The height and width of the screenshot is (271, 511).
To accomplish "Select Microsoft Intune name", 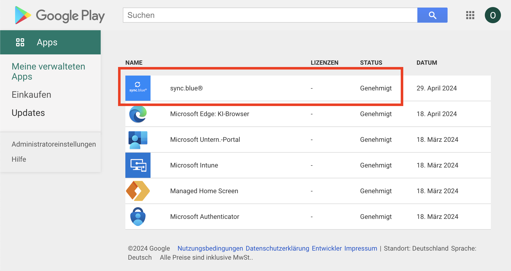I will (194, 165).
